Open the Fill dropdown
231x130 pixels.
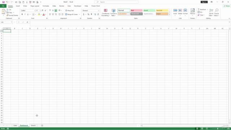(x=201, y=12)
